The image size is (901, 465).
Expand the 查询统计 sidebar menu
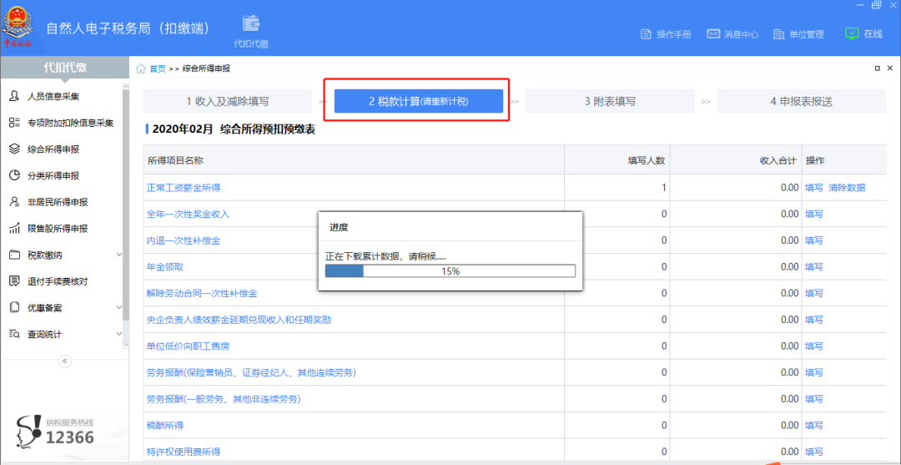click(x=118, y=335)
